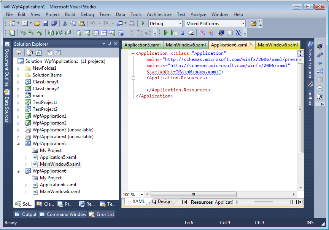The width and height of the screenshot is (329, 230).
Task: Toggle auto-hide pin on Solution Explorer
Action: coord(110,44)
